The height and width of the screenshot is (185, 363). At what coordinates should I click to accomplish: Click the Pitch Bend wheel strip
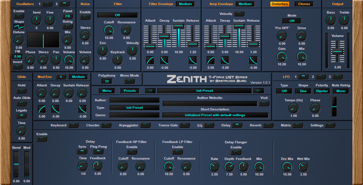coord(16,164)
